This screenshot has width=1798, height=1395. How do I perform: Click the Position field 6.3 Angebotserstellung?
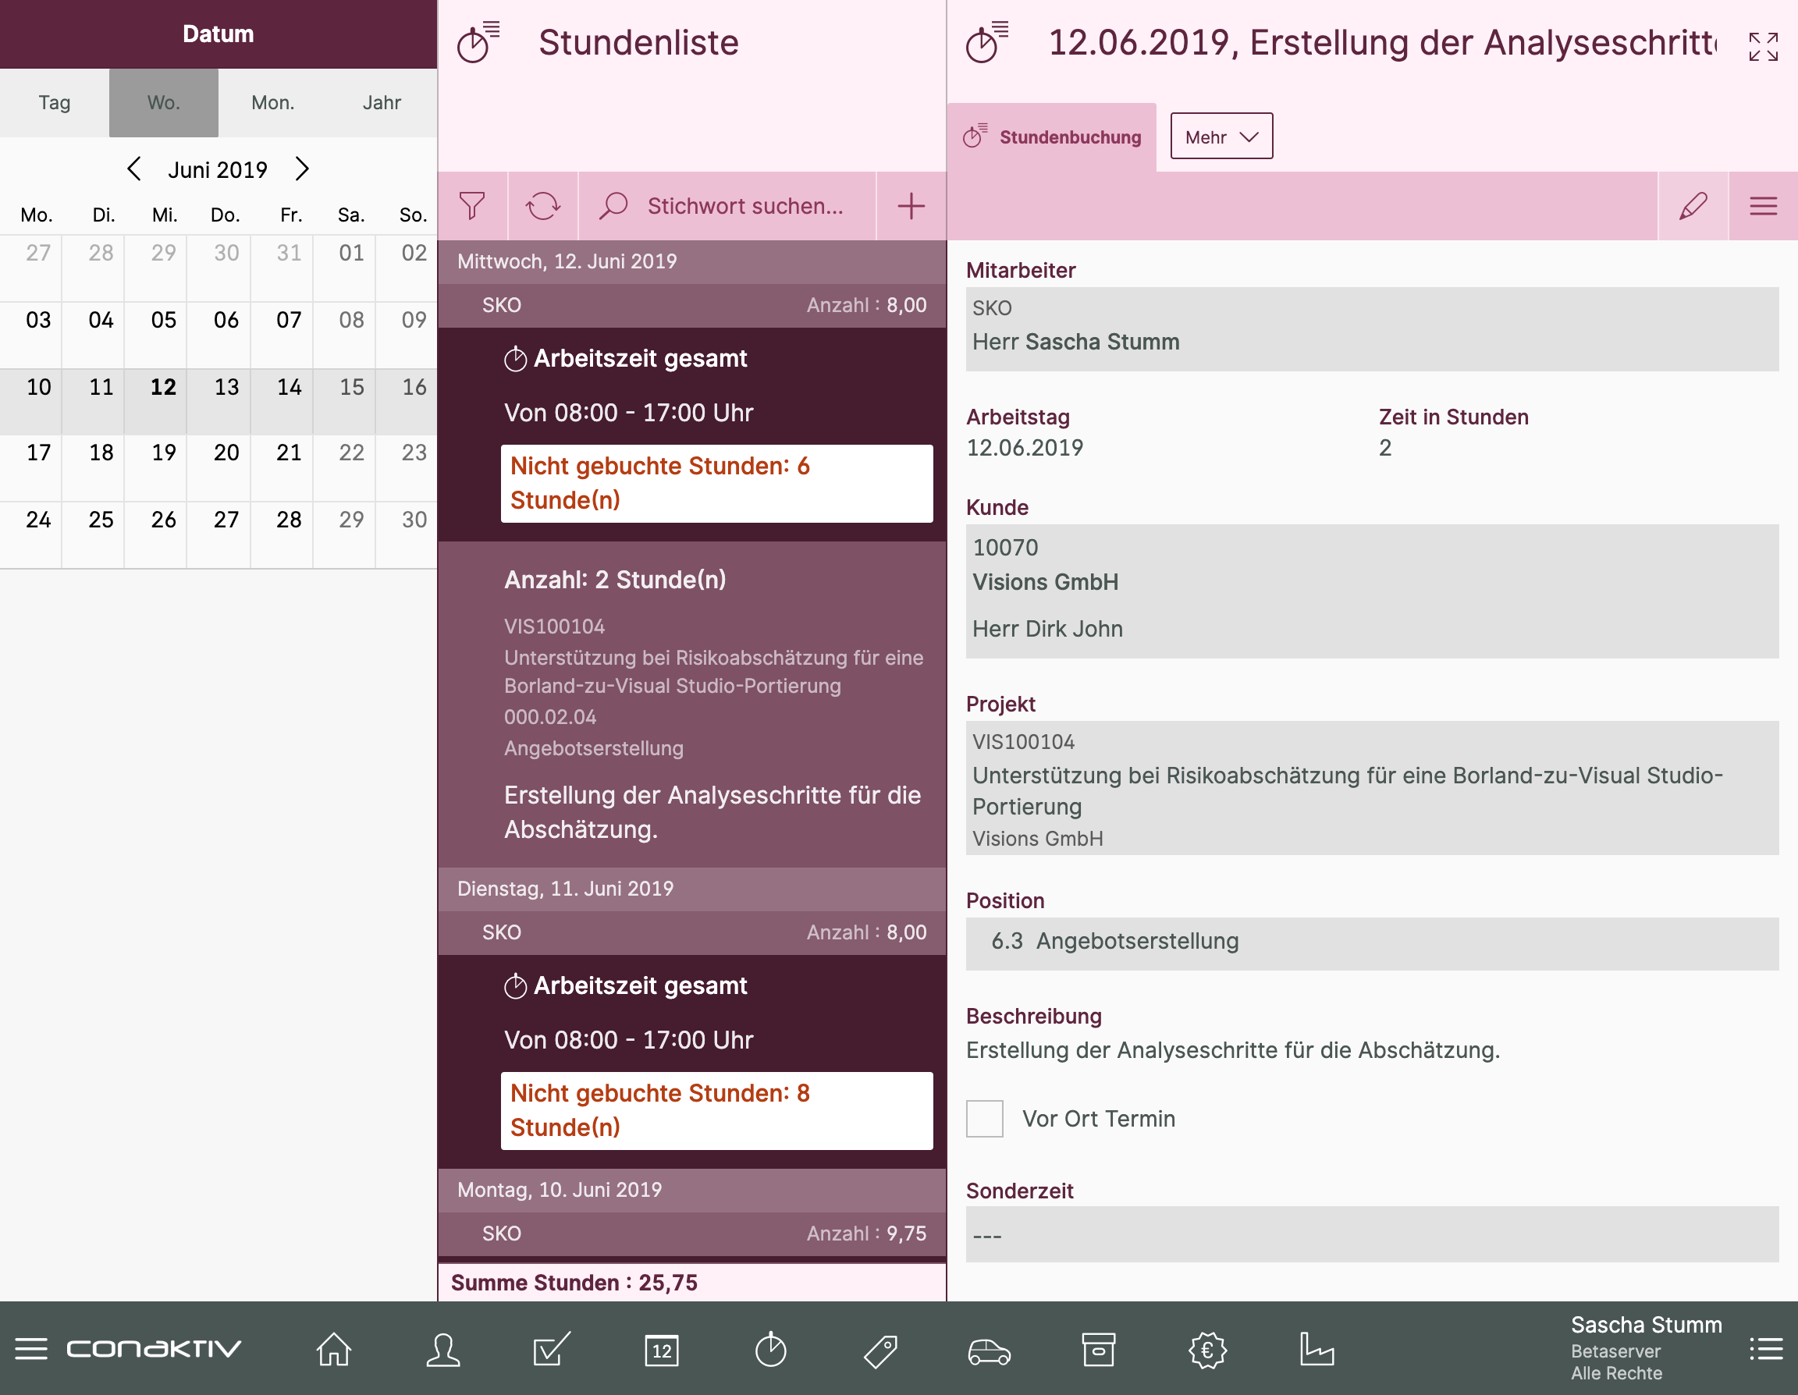[x=1372, y=943]
